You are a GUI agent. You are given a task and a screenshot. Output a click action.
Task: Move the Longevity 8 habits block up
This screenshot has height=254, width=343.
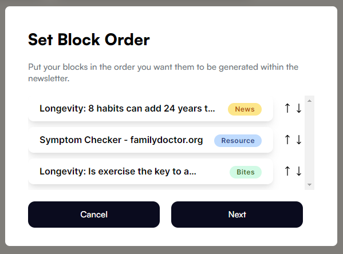[x=287, y=108]
